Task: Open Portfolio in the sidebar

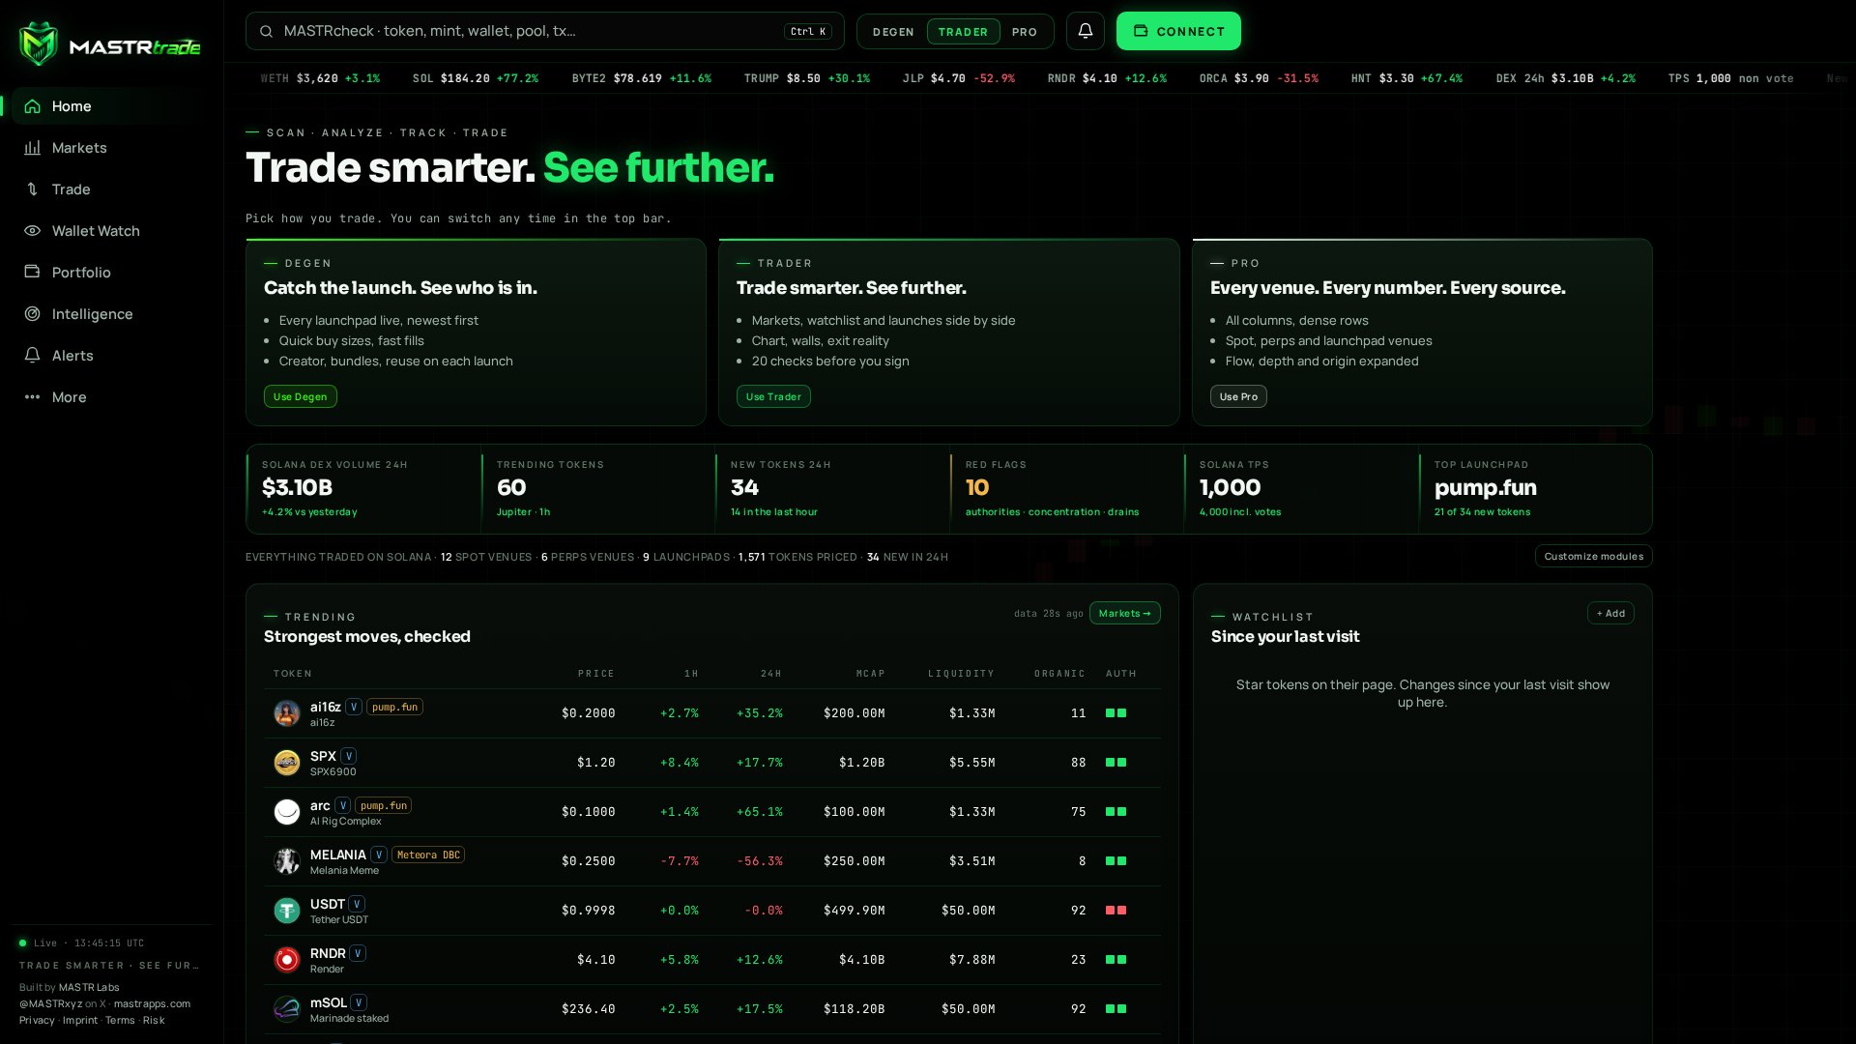Action: [112, 273]
